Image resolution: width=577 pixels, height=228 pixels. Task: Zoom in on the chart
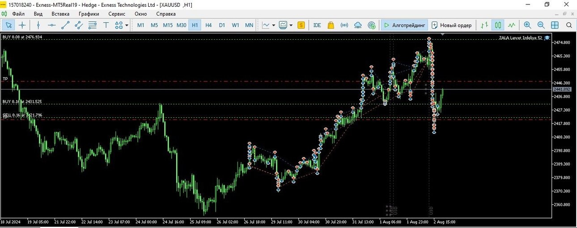coord(527,25)
